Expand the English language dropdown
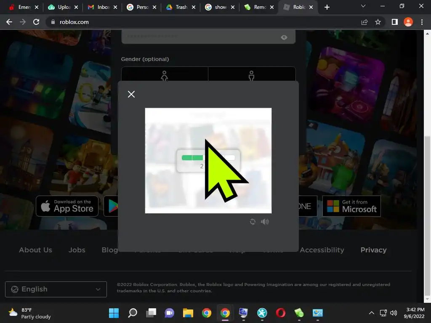431x323 pixels. click(56, 289)
